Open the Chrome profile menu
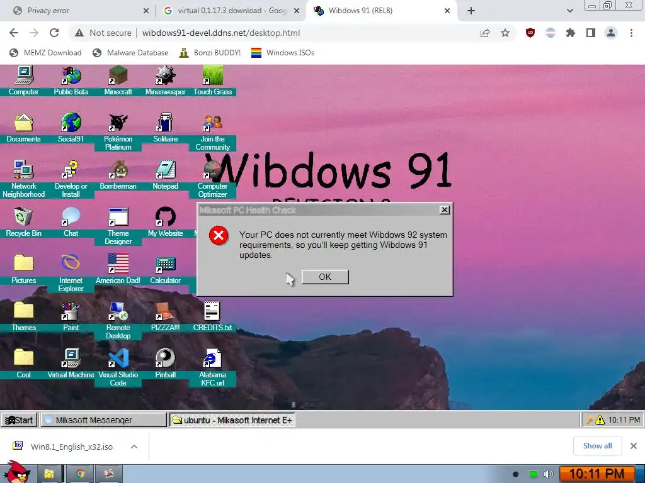Viewport: 645px width, 483px height. click(x=611, y=33)
